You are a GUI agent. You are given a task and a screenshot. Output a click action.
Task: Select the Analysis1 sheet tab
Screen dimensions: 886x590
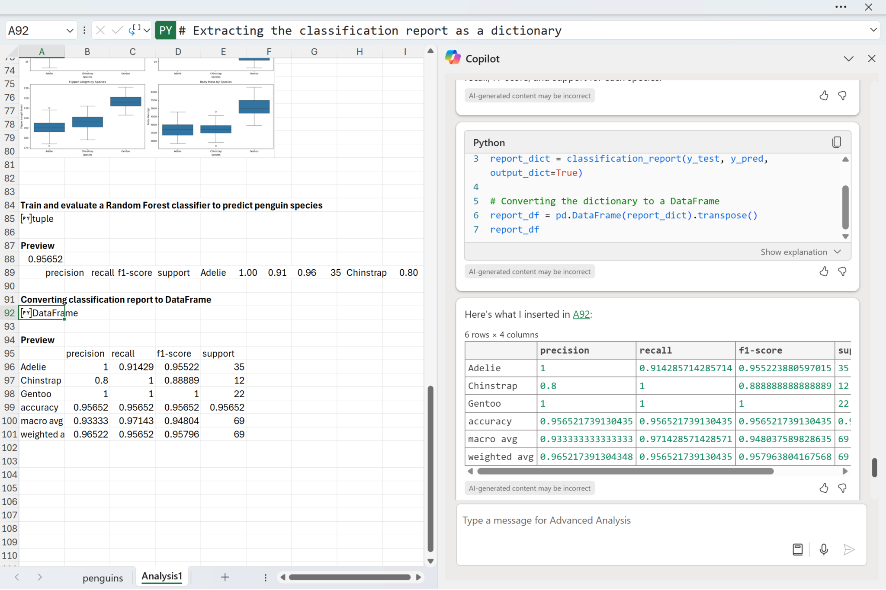162,577
